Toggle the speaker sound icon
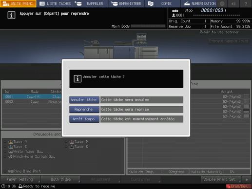This screenshot has height=189, width=252. point(233,3)
